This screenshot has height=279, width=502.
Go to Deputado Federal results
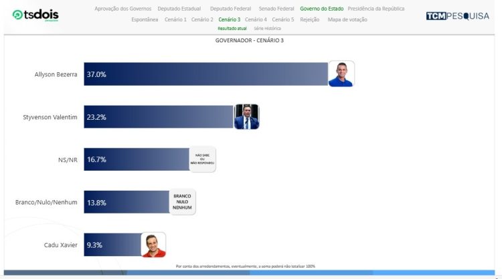pos(230,9)
